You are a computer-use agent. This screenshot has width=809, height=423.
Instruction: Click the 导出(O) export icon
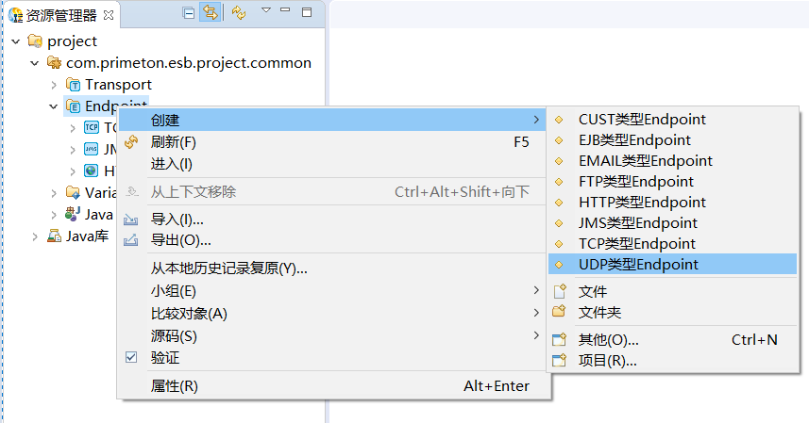132,240
